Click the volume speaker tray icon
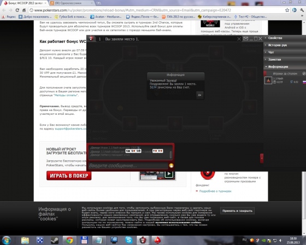Viewport: 306px width, 245px height. (281, 240)
